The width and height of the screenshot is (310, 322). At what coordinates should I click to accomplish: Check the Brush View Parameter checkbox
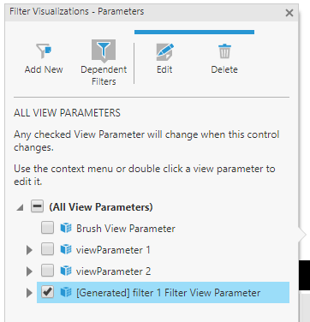[x=47, y=228]
